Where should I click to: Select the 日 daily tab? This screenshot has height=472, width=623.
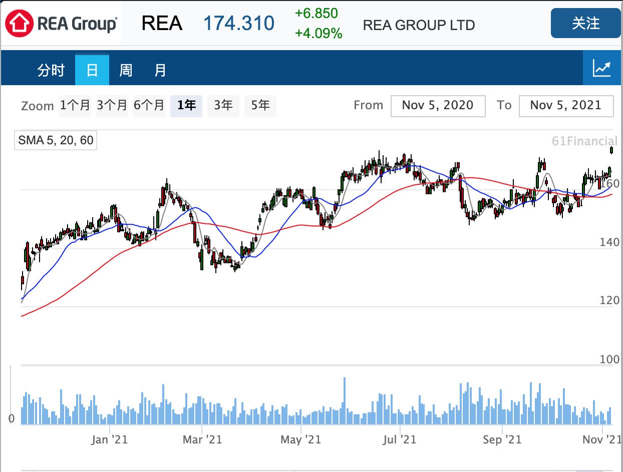coord(92,70)
